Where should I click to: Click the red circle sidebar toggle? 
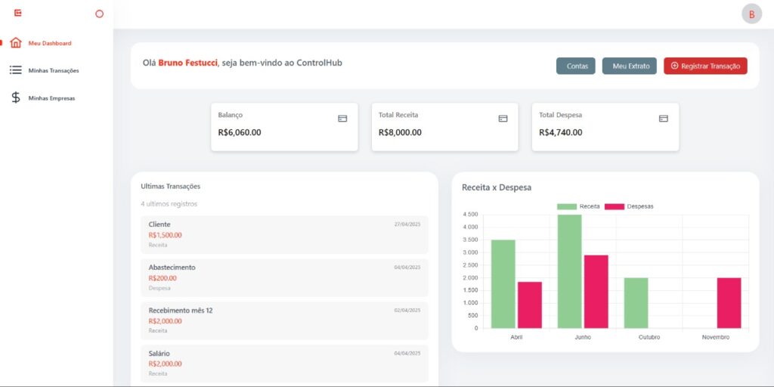[x=99, y=14]
